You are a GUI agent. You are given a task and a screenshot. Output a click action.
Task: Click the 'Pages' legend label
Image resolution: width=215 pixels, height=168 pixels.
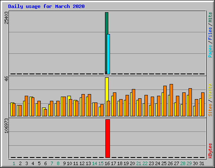[210, 51]
